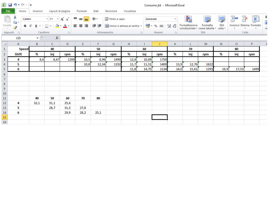Open the text orientation icon
The width and height of the screenshot is (270, 202).
94,19
